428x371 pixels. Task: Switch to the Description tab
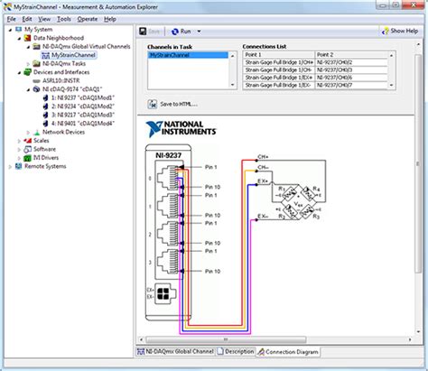236,351
